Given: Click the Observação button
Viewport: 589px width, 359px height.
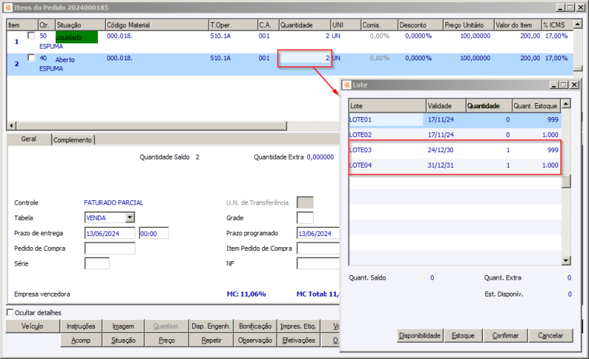Looking at the screenshot, I should point(255,340).
